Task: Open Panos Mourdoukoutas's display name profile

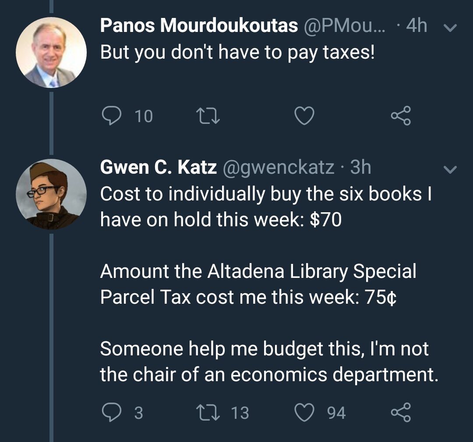Action: click(x=199, y=26)
